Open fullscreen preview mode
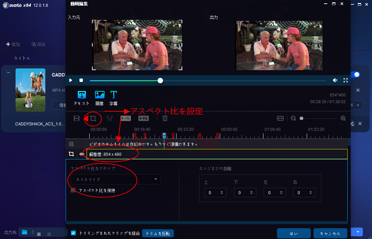This screenshot has height=239, width=372. pos(346,80)
